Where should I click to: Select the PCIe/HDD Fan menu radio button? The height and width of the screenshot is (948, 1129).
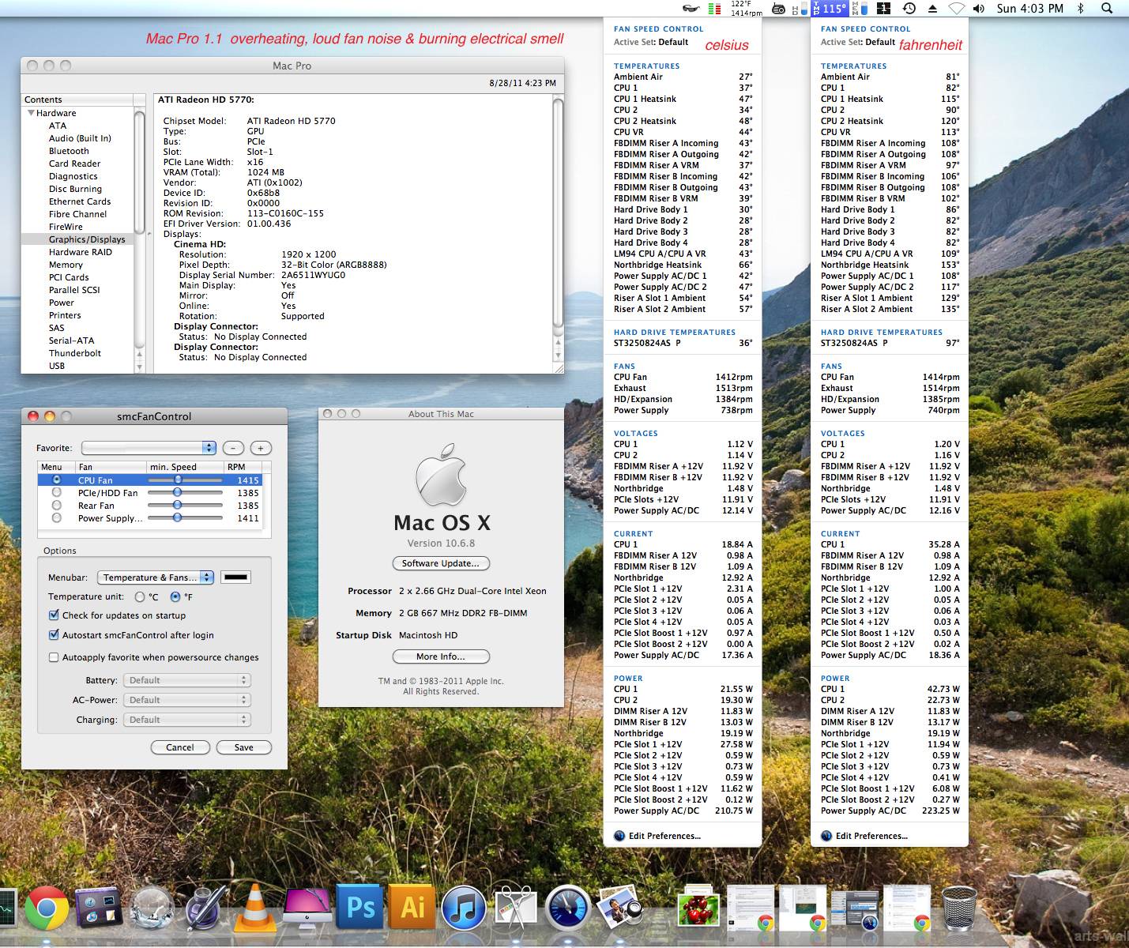point(56,493)
